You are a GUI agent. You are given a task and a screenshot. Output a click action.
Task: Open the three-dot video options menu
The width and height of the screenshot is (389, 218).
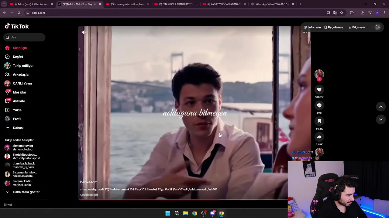[305, 32]
